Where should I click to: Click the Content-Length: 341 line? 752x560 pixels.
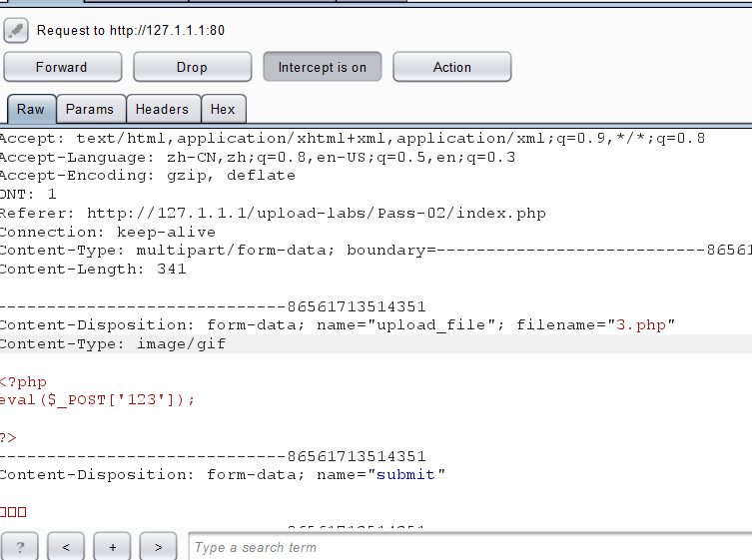pyautogui.click(x=93, y=269)
